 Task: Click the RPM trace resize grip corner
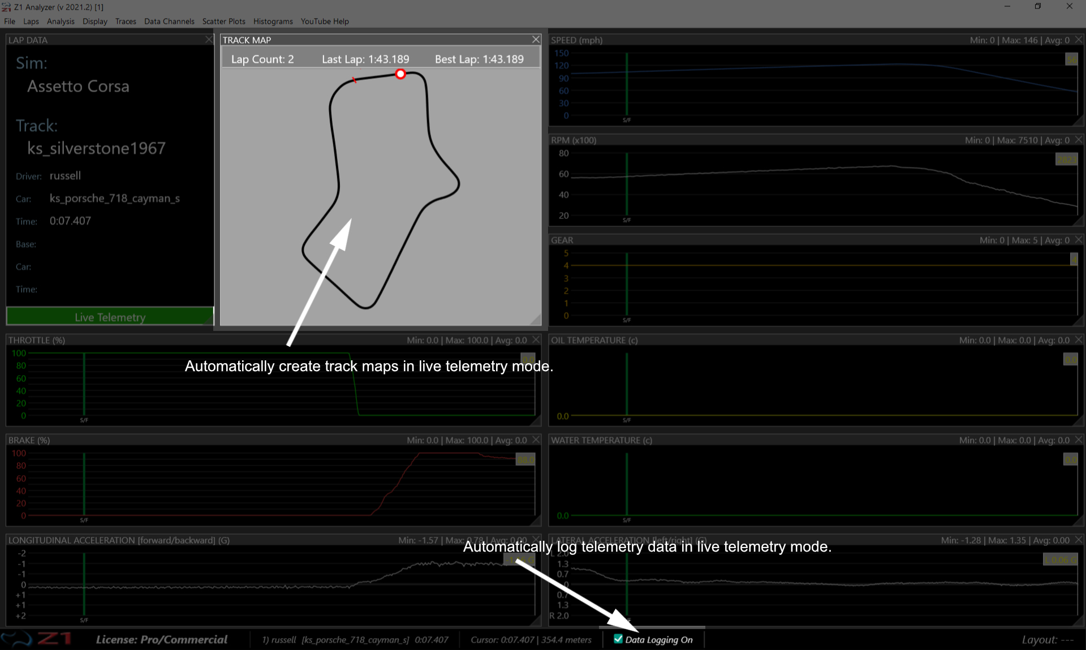(x=1078, y=221)
